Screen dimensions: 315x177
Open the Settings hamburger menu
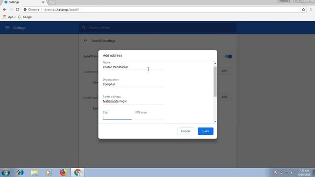pyautogui.click(x=7, y=28)
